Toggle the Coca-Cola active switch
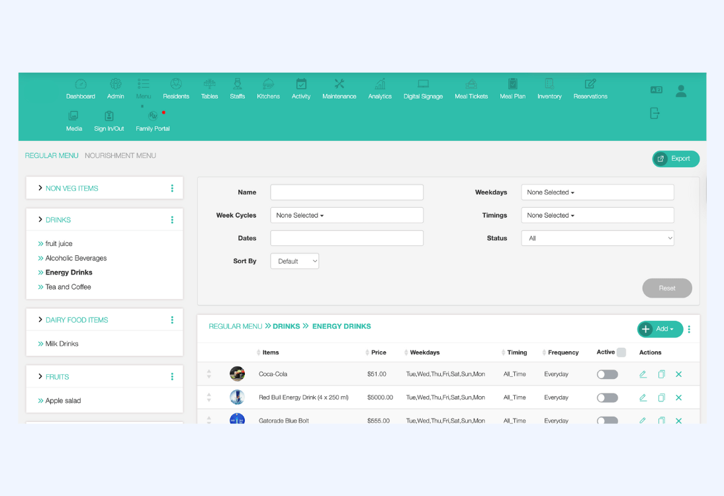 (607, 374)
